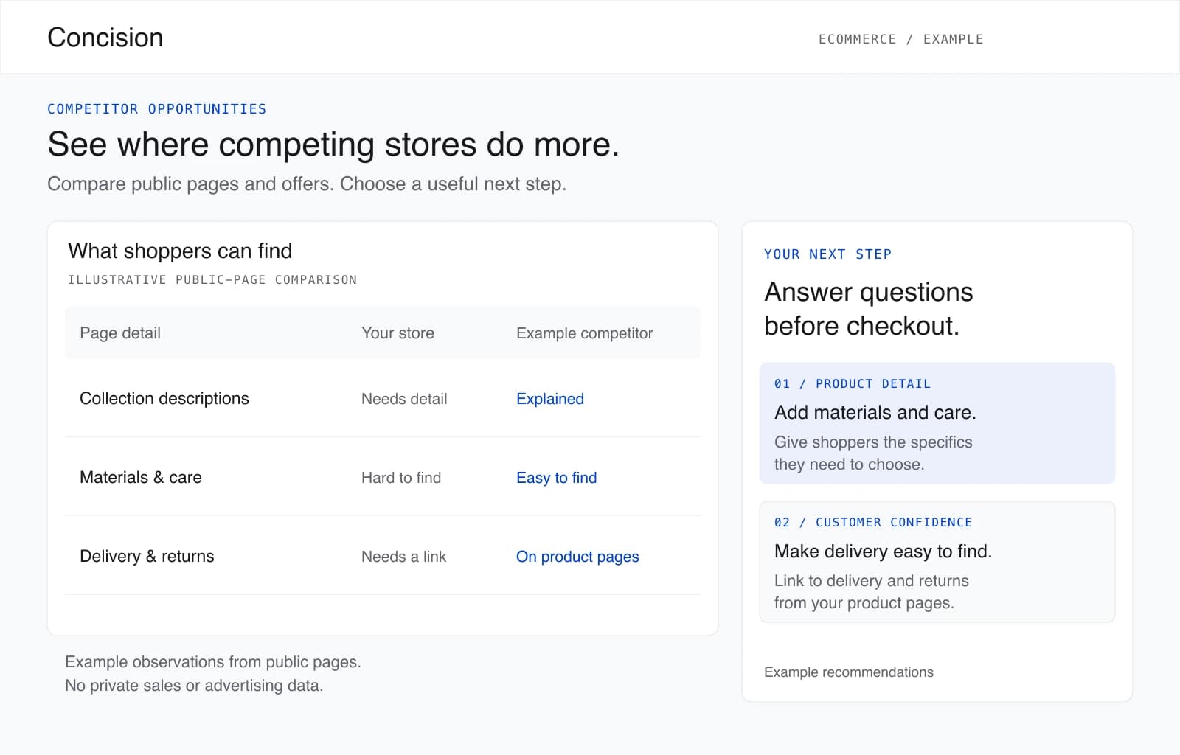Click the 01 / PRODUCT DETAIL tag
Viewport: 1180px width, 755px height.
[853, 384]
